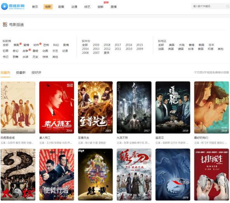Viewport: 230px width, 203px height.
Task: Filter region by 德国
Action: (x=181, y=49)
